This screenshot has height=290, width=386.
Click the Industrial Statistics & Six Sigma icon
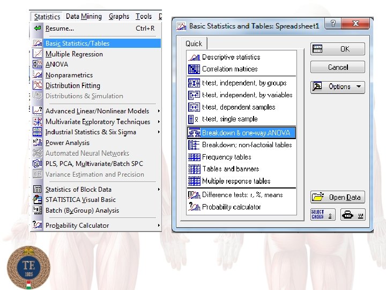(38, 132)
